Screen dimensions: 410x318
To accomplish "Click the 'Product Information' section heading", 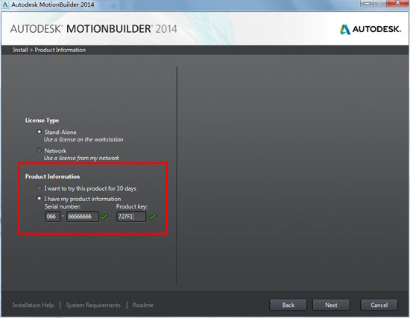I will [x=52, y=177].
